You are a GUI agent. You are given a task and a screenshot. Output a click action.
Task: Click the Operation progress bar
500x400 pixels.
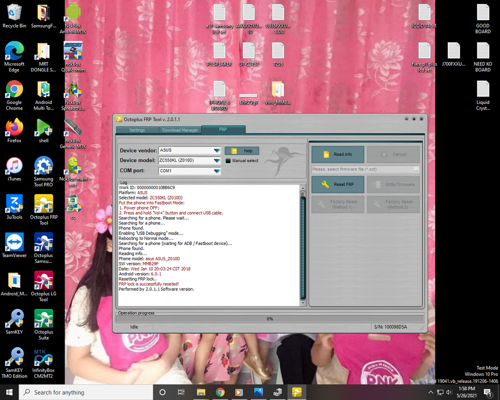point(270,318)
